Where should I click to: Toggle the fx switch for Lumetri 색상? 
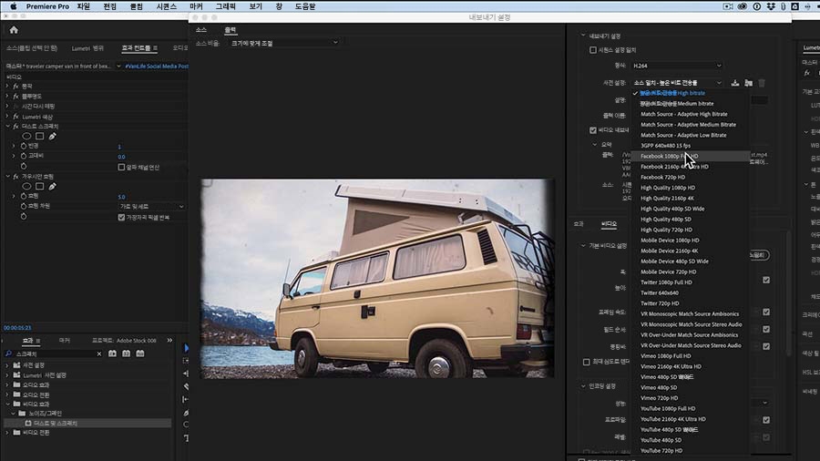coord(15,117)
